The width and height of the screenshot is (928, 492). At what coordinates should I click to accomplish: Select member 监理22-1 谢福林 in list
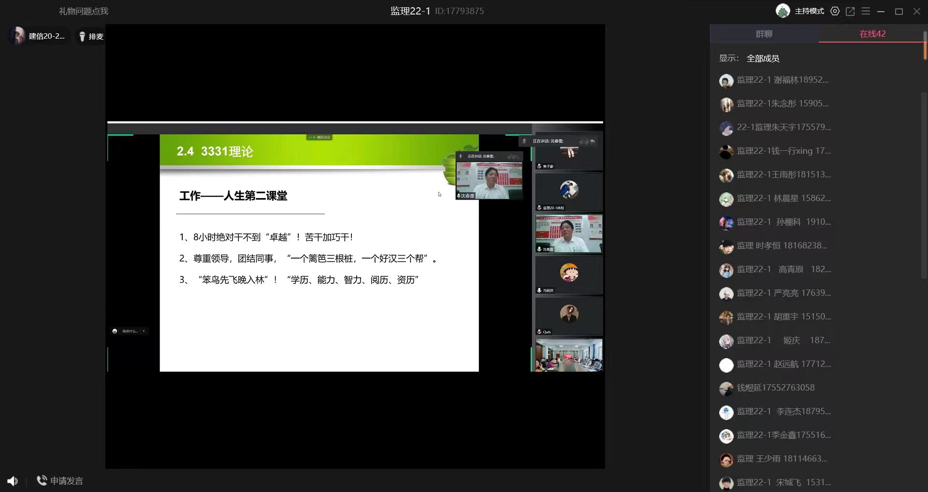click(782, 80)
